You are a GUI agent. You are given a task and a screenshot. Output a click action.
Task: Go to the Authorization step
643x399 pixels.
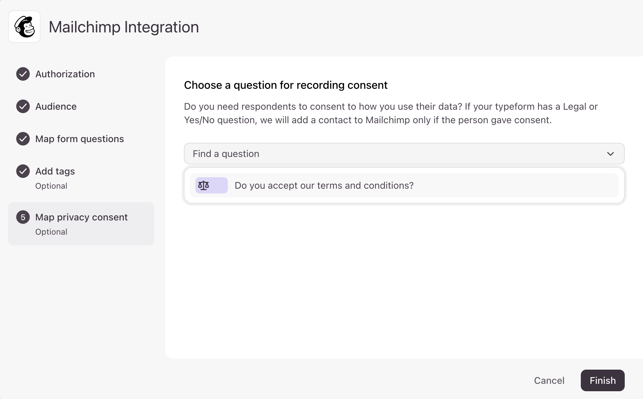click(x=65, y=74)
